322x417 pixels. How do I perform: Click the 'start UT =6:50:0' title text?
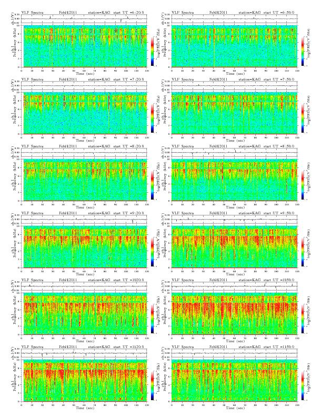[x=279, y=13]
